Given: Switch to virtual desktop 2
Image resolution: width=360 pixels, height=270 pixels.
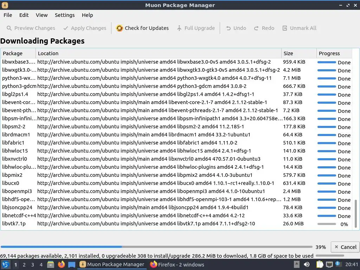Looking at the screenshot, I should coord(24,265).
